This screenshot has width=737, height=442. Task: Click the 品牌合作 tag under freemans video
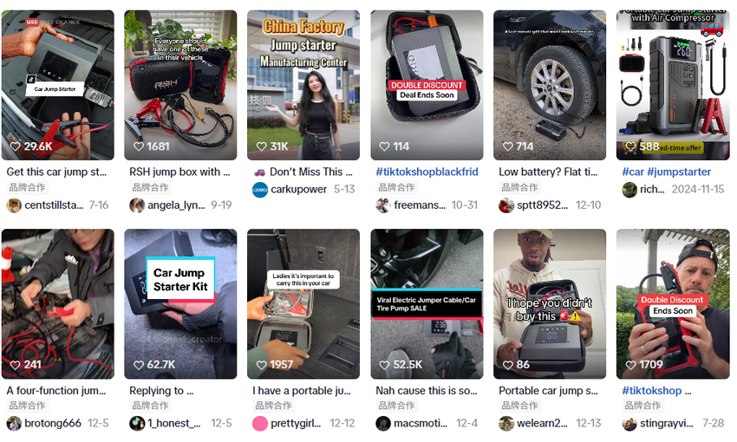(396, 187)
